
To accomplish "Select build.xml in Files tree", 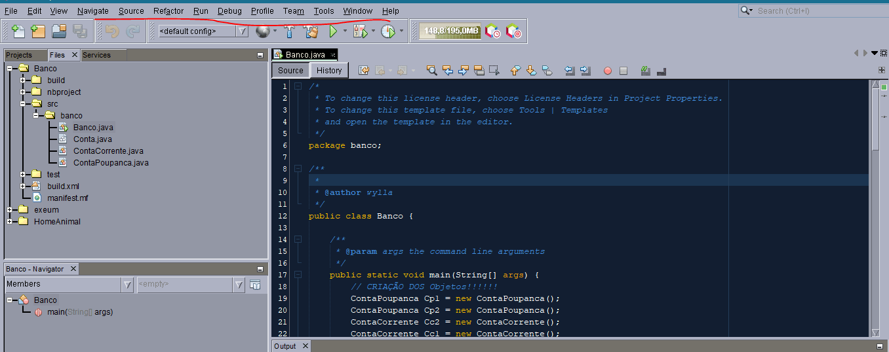I will (x=63, y=186).
